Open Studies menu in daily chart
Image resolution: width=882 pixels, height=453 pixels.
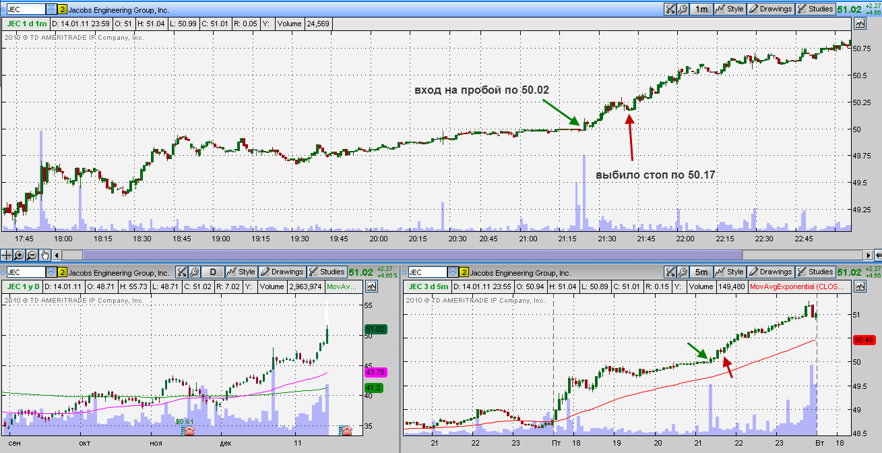327,272
